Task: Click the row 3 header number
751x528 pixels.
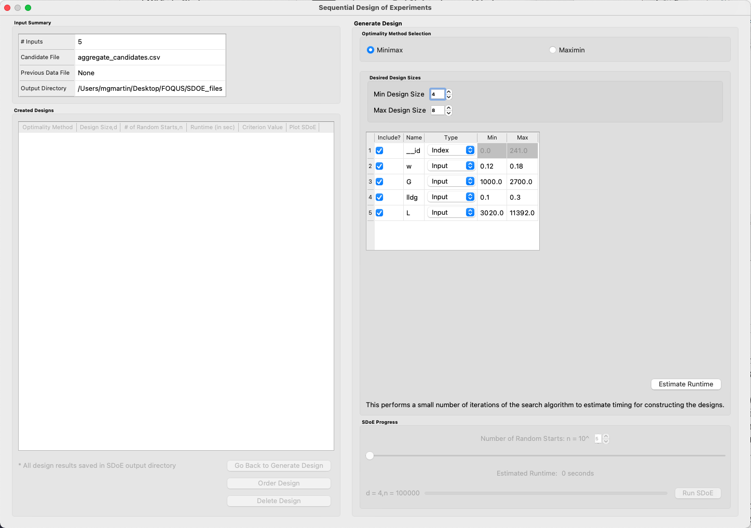Action: coord(370,182)
